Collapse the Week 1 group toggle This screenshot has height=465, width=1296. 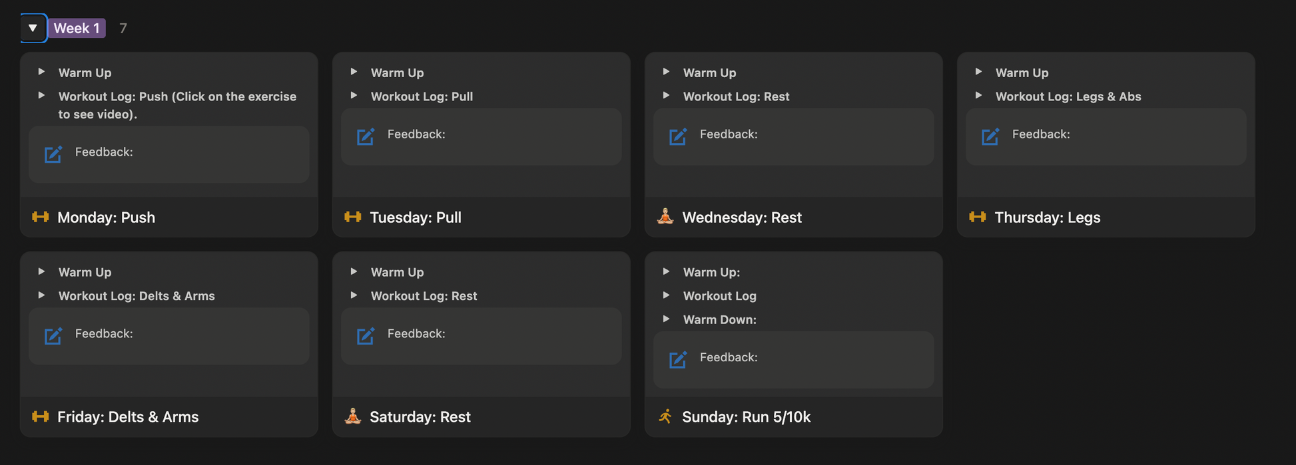coord(33,28)
